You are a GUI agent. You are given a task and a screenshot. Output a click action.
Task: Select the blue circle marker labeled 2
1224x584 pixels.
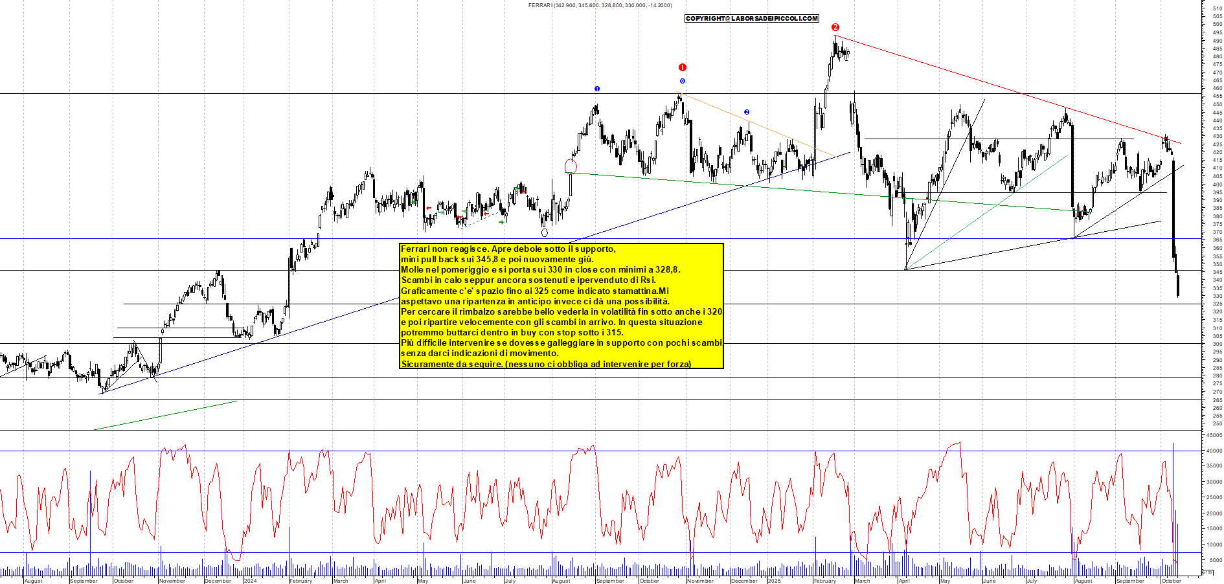click(747, 112)
